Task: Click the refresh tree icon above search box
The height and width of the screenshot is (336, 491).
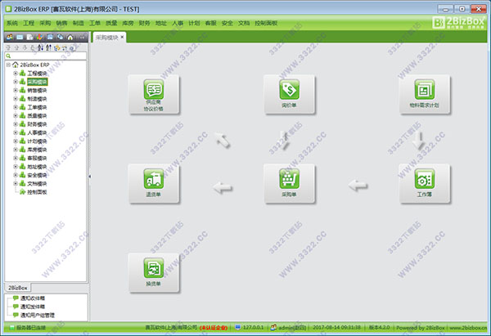Action: pos(56,47)
